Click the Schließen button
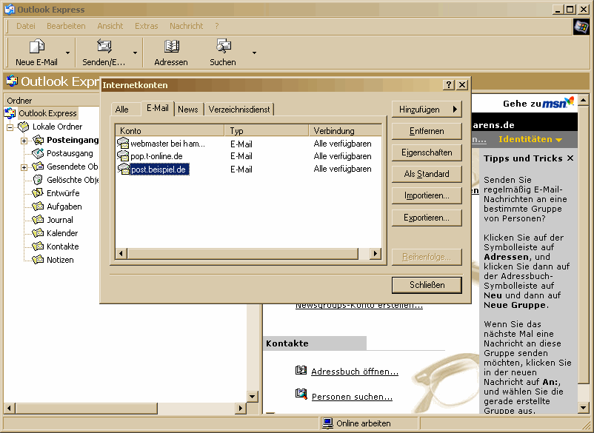Viewport: 594px width, 433px height. 427,285
